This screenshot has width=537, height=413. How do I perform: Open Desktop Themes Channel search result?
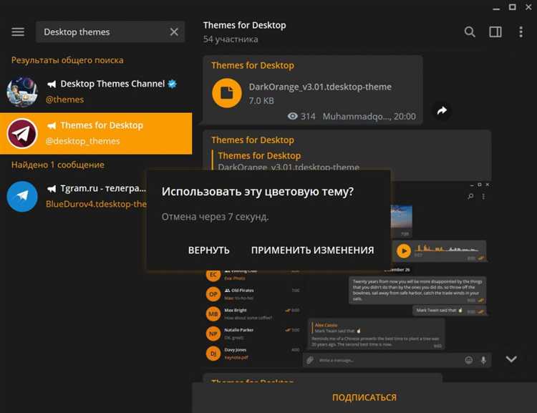96,92
